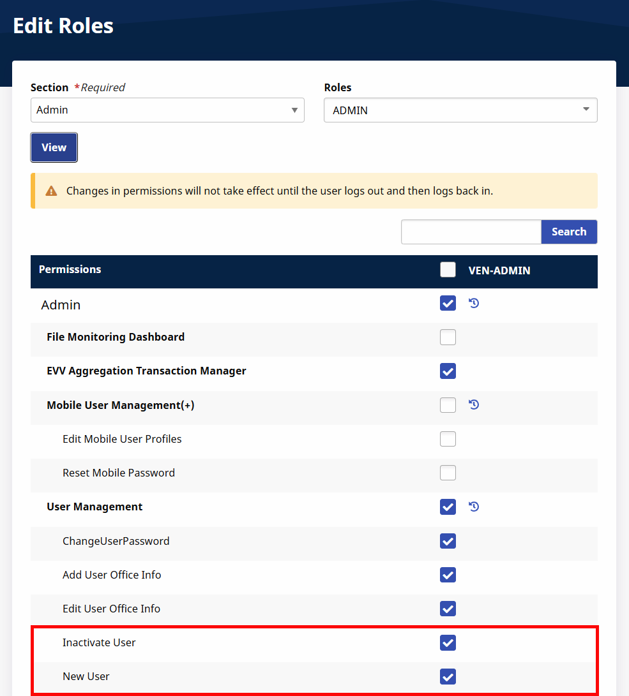
Task: Click into the permissions search text field
Action: (471, 232)
